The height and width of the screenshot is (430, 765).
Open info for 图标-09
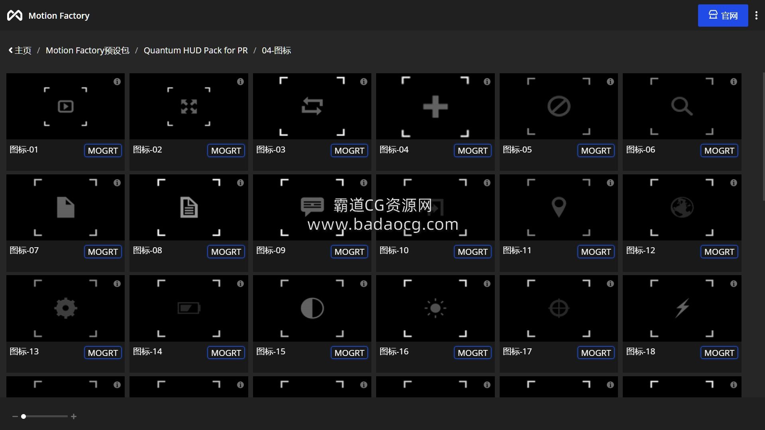364,183
